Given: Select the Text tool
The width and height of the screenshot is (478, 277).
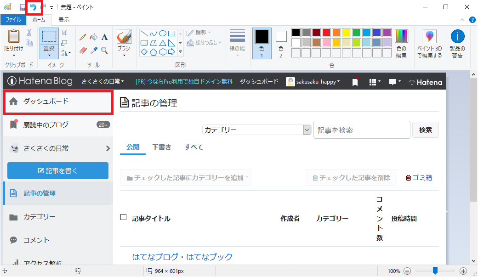Looking at the screenshot, I should point(105,37).
